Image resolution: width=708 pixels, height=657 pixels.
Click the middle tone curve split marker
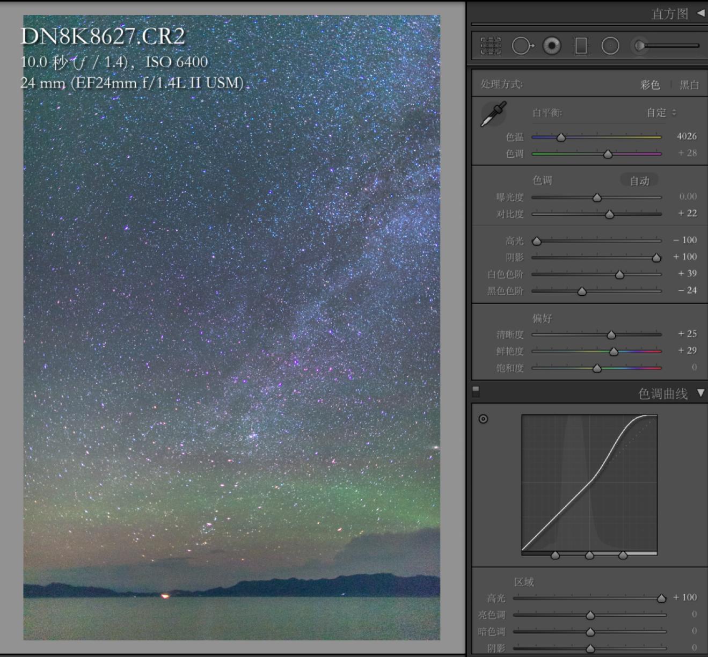point(589,555)
